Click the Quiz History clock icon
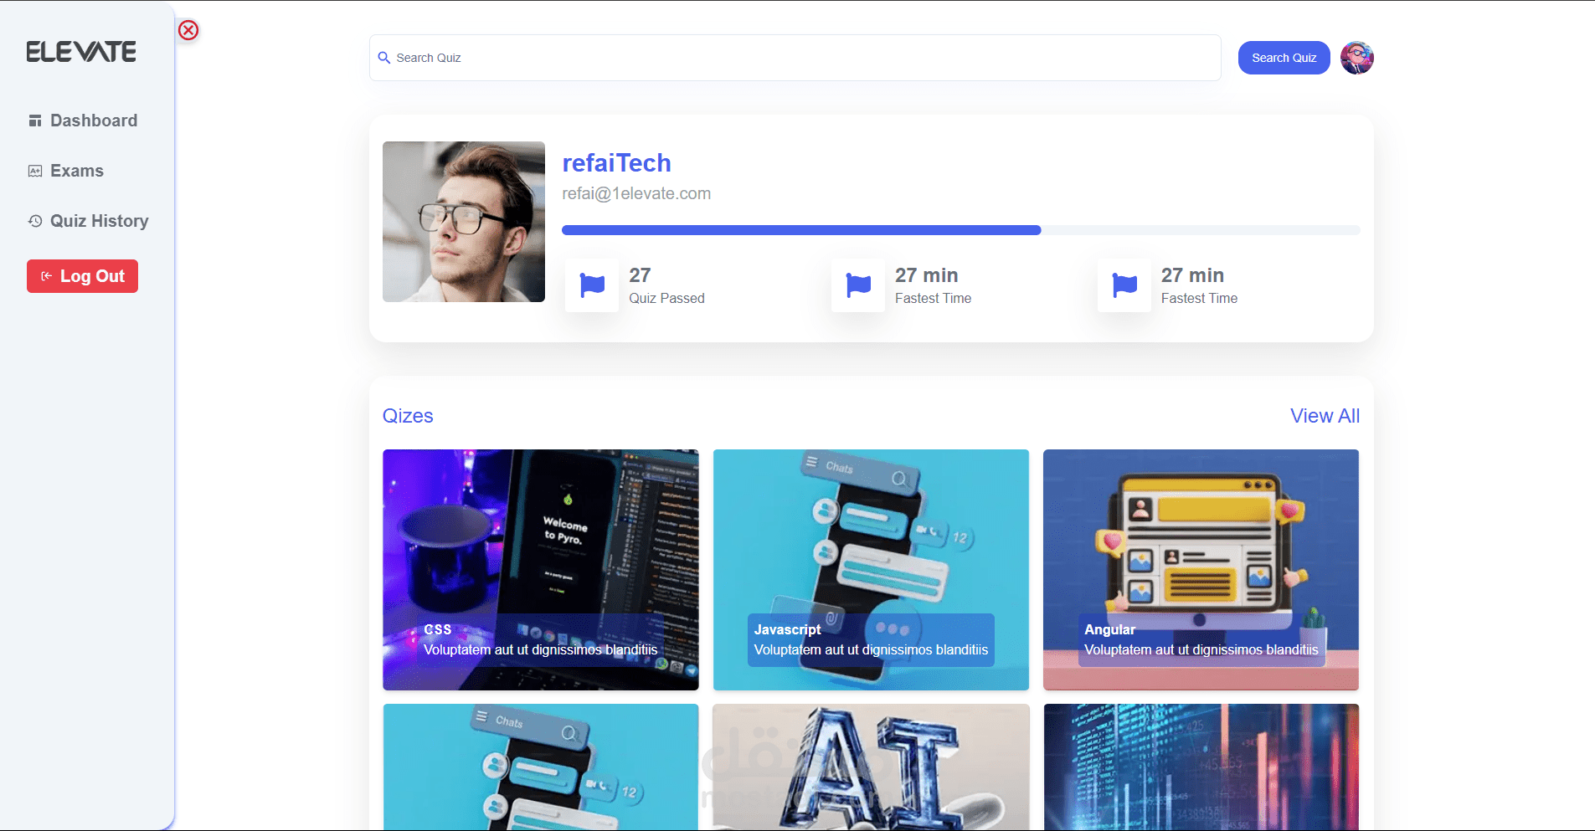 pyautogui.click(x=35, y=221)
